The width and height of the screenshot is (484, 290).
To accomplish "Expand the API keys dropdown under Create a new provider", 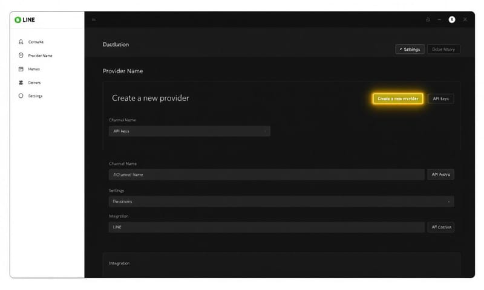I will point(189,131).
